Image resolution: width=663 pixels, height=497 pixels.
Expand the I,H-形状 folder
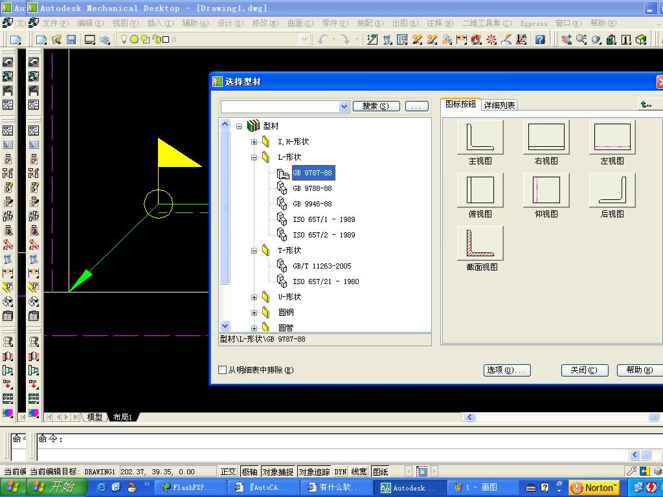254,142
